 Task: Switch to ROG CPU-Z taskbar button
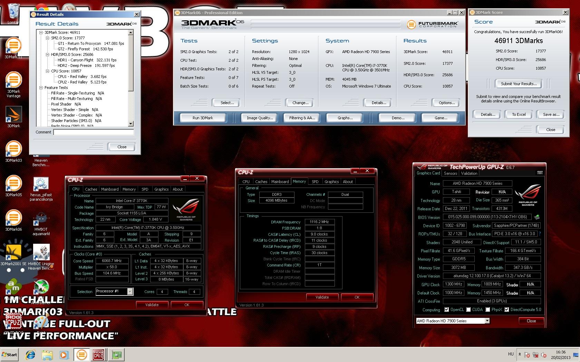98,354
